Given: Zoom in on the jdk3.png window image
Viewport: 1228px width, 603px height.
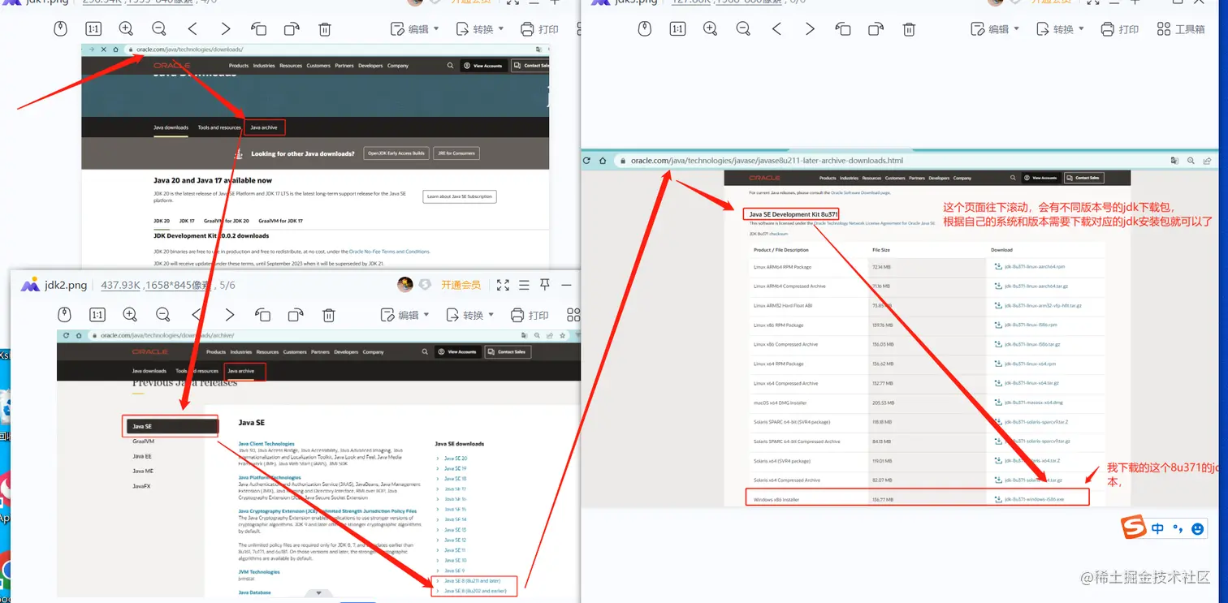Looking at the screenshot, I should [x=711, y=29].
